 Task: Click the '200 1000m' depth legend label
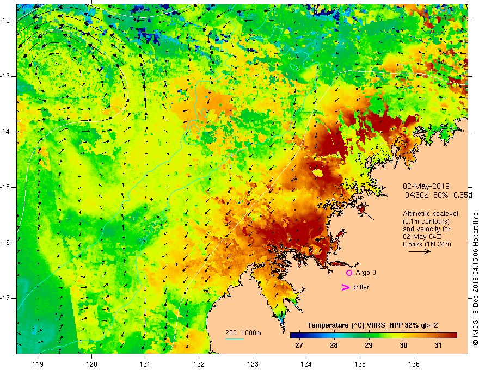point(243,333)
